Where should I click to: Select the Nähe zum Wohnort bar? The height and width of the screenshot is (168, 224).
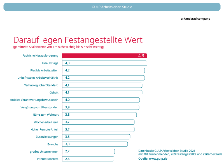point(99,115)
